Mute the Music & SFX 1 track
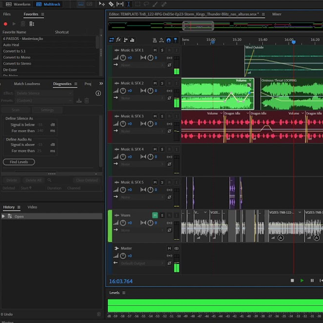Image resolution: width=323 pixels, height=323 pixels. pos(155,50)
